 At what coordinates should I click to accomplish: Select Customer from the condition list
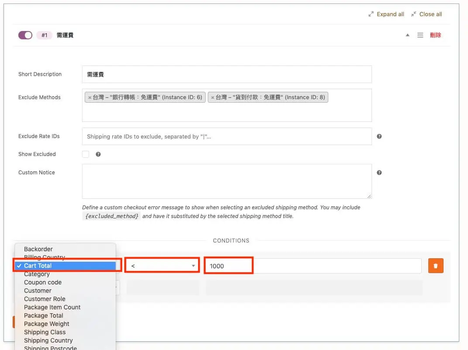(65, 291)
